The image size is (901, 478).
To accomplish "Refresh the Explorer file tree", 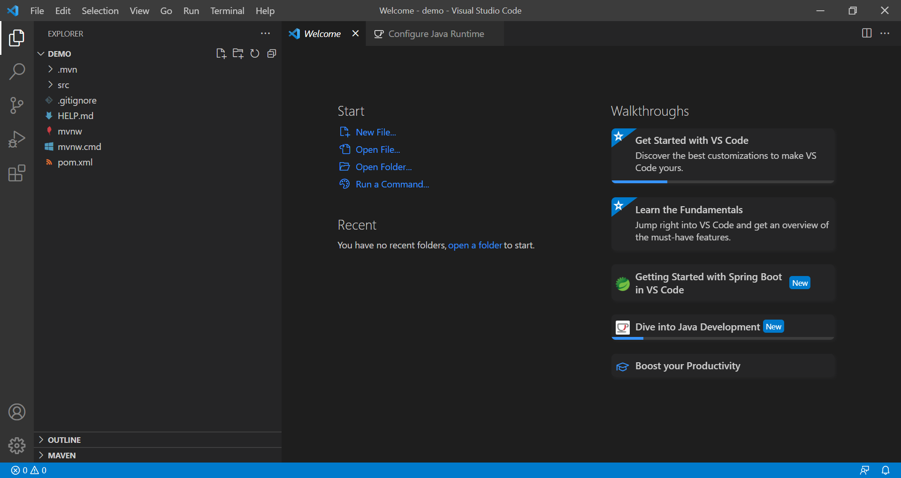I will [x=255, y=53].
